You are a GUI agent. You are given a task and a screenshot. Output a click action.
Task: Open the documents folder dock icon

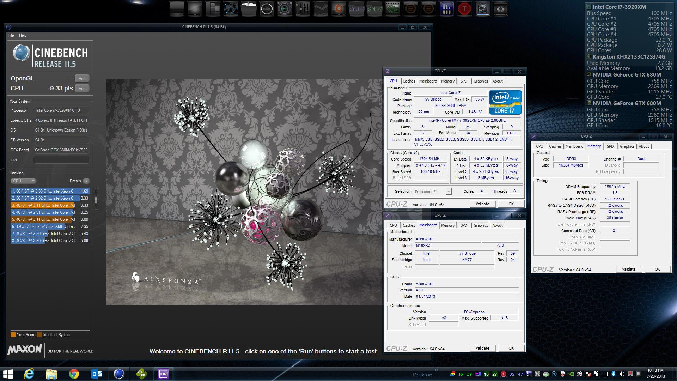[x=248, y=9]
